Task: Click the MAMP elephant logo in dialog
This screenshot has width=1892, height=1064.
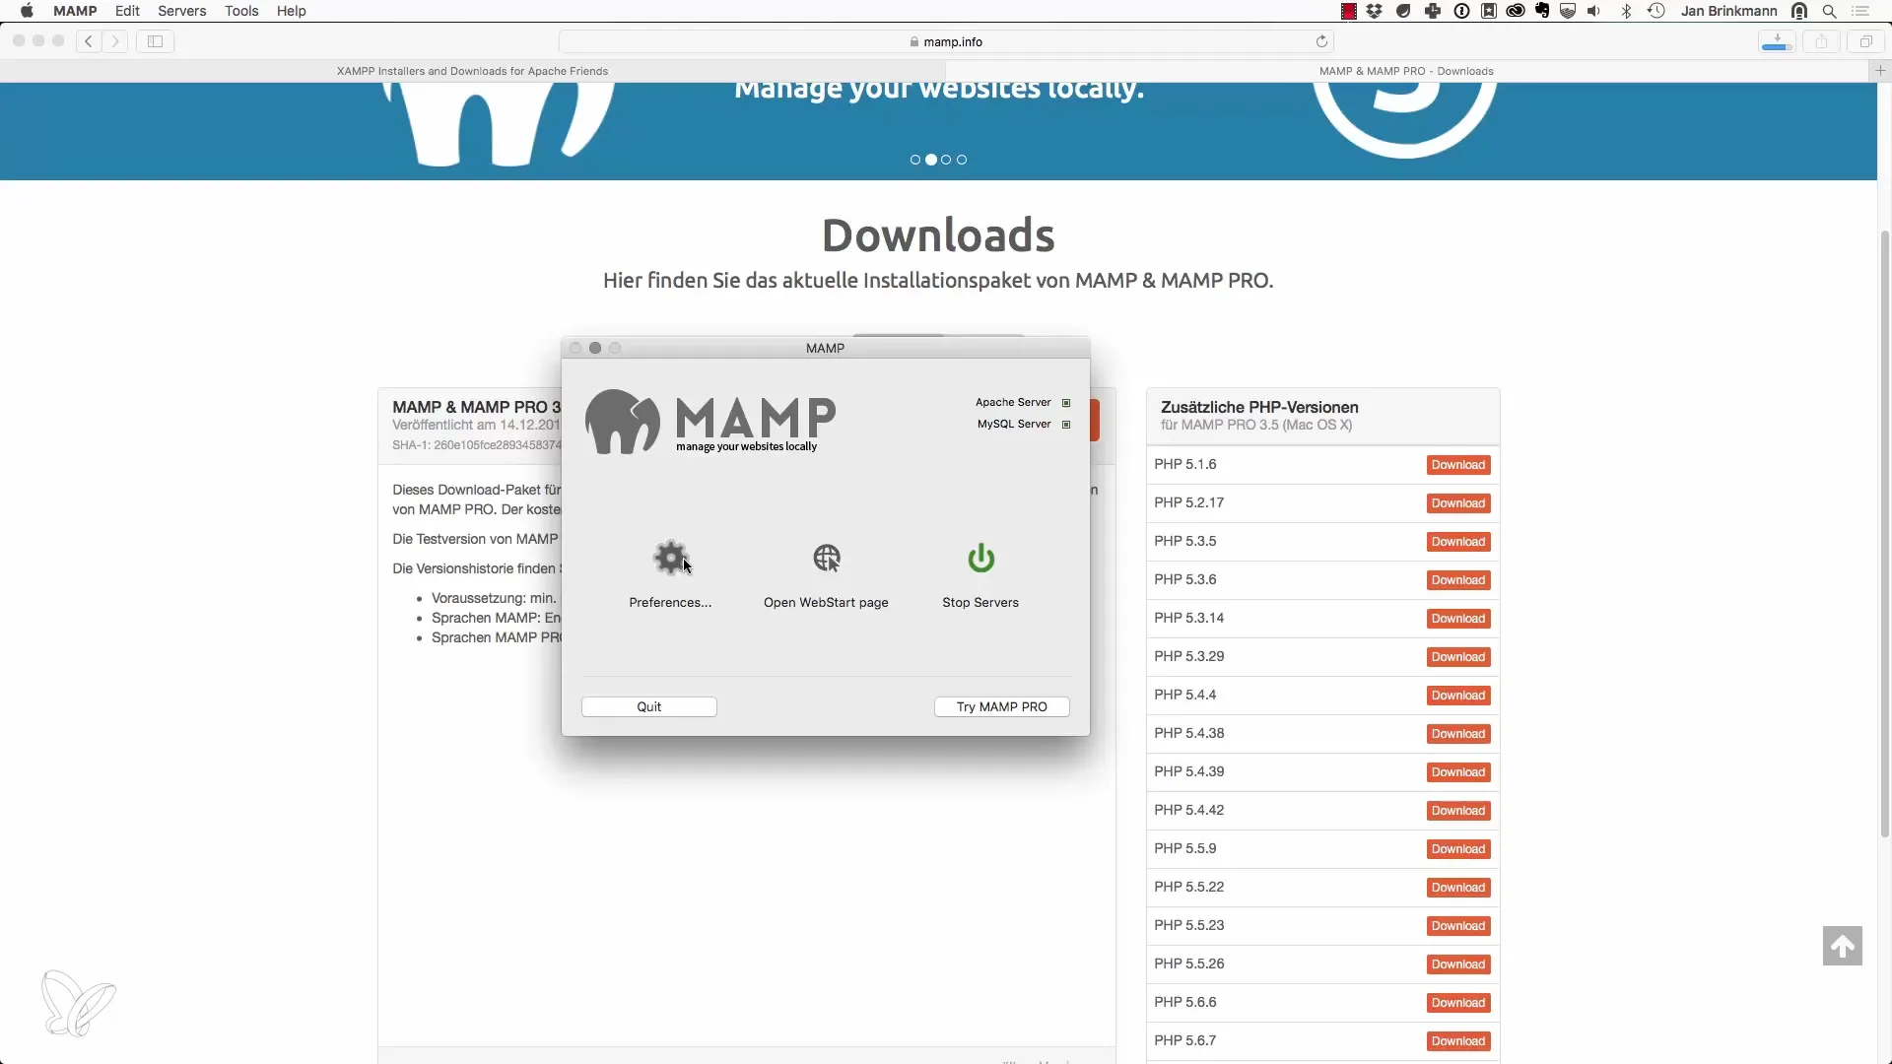Action: tap(623, 422)
